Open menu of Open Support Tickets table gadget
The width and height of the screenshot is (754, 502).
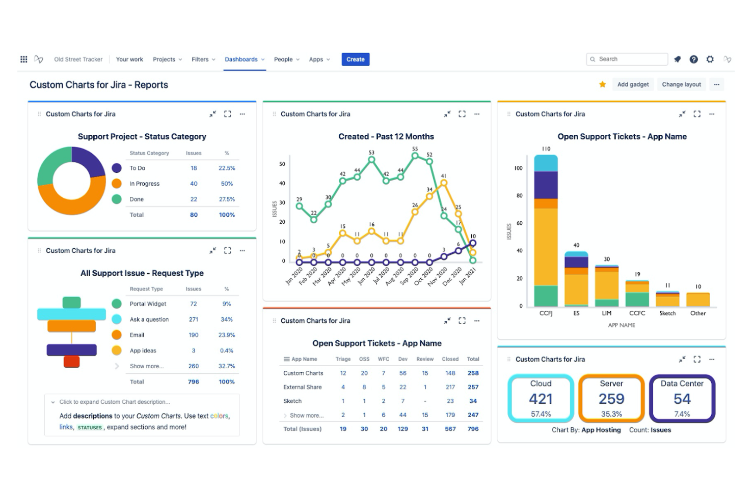476,320
